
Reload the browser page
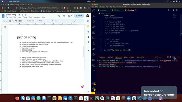click(x=8, y=8)
